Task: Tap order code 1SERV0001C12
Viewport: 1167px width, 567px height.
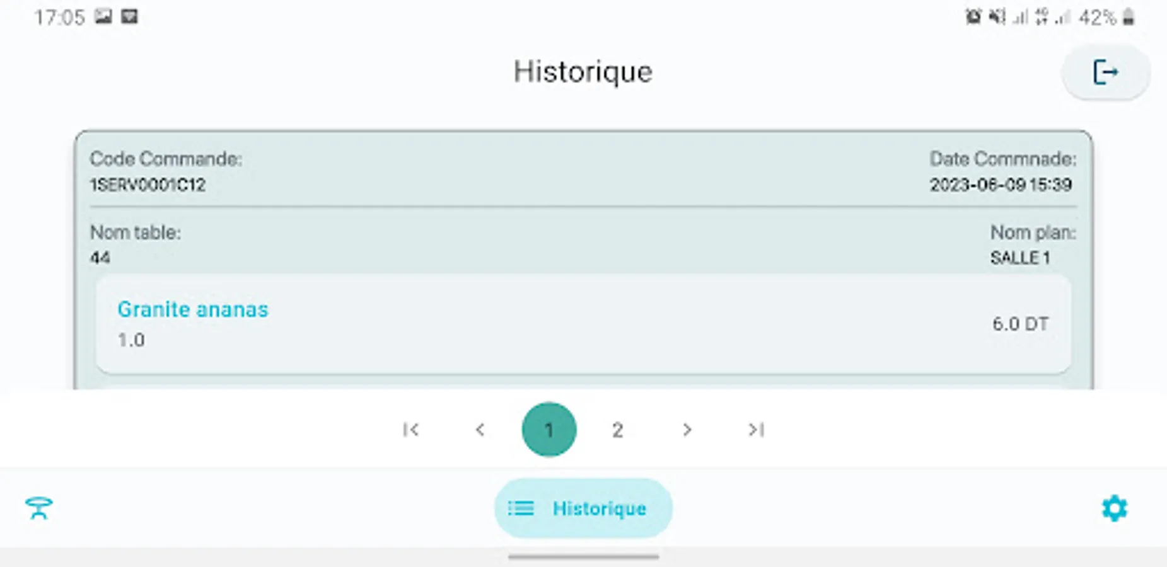Action: coord(148,185)
